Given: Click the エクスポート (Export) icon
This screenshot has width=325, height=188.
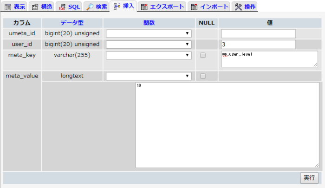Looking at the screenshot, I should click(x=144, y=7).
